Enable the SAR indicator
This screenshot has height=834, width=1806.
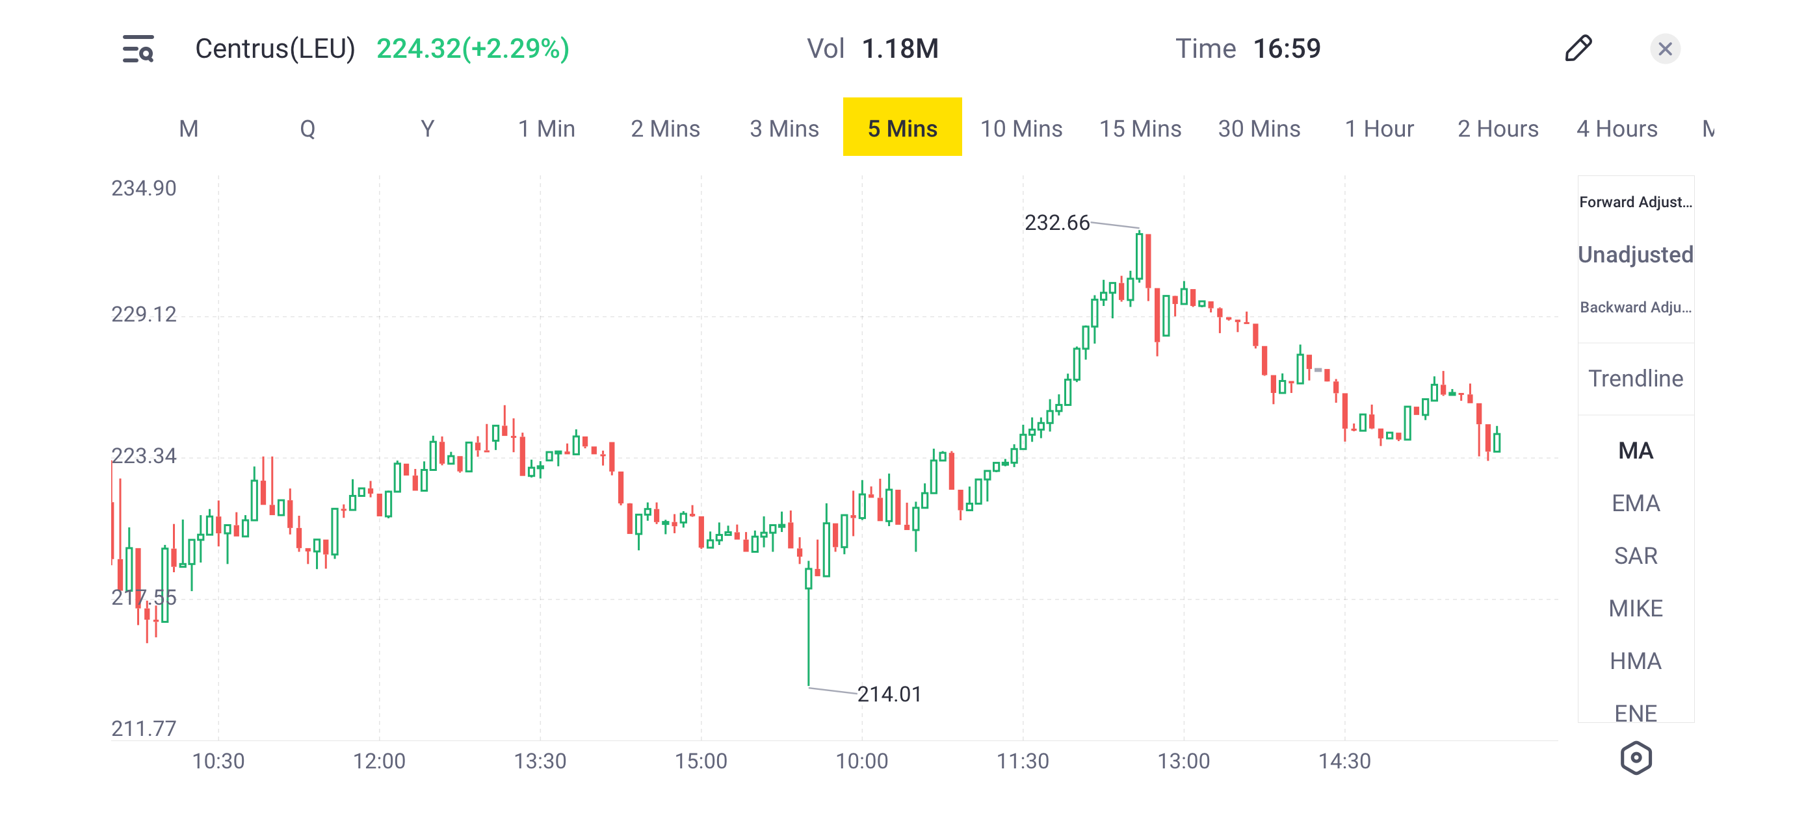[x=1635, y=555]
